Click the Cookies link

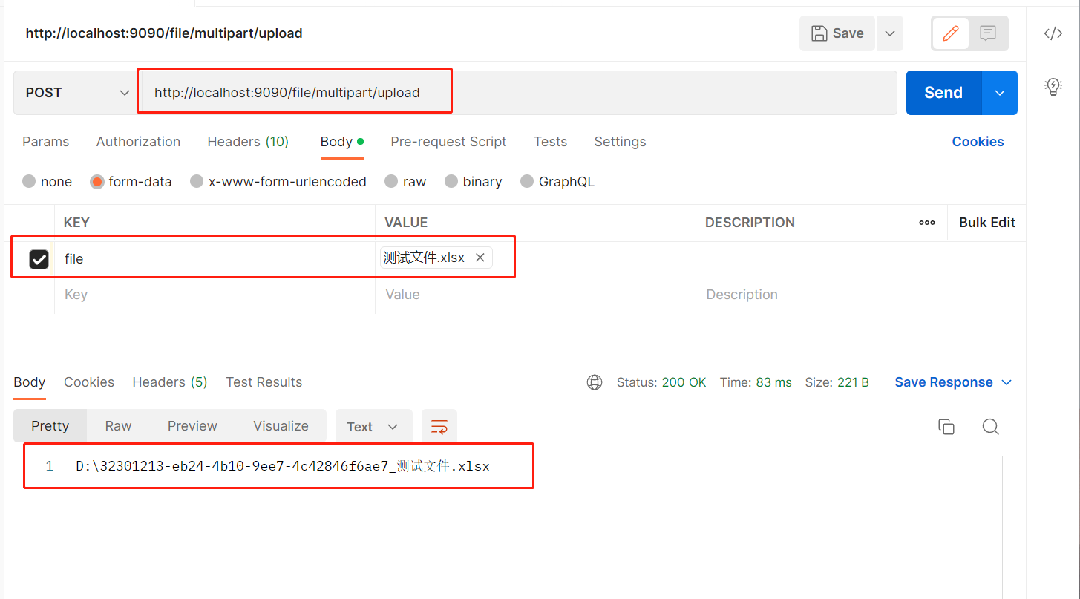[x=978, y=142]
